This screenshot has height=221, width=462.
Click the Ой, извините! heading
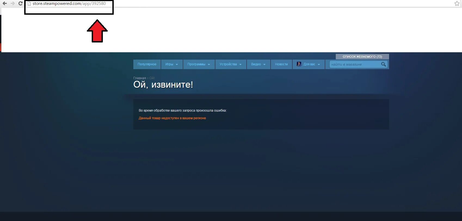coord(163,85)
